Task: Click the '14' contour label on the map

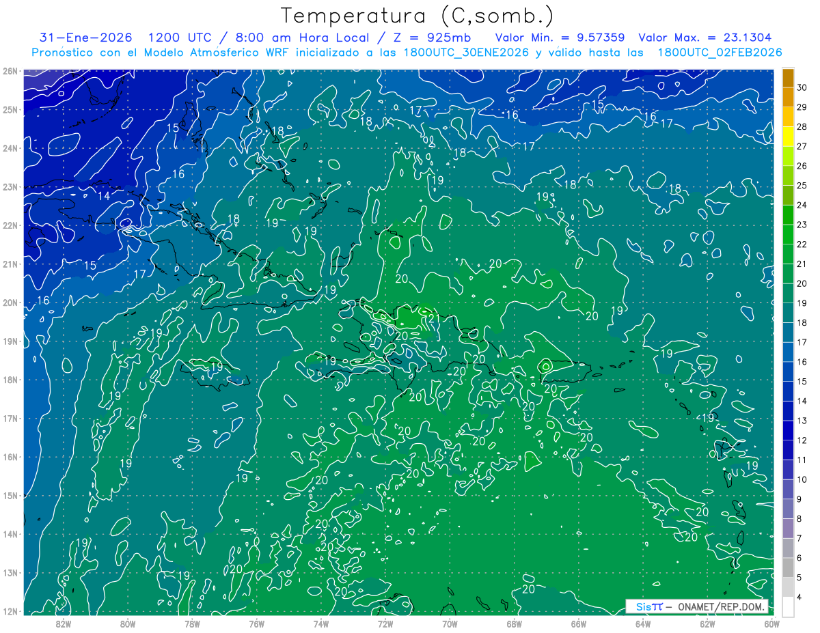Action: pos(104,196)
